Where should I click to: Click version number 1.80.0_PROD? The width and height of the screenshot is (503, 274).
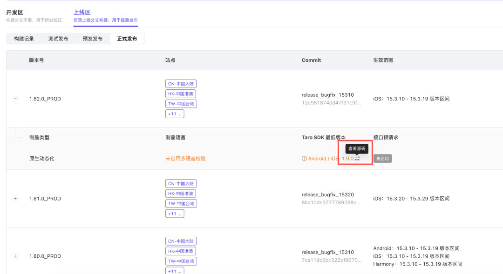pos(45,256)
